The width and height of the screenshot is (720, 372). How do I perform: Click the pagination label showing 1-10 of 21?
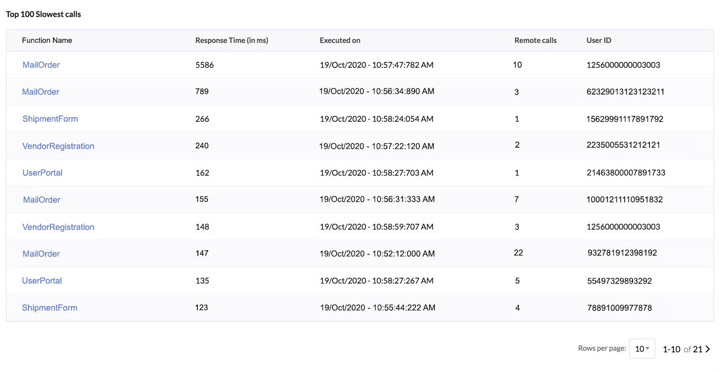[682, 349]
